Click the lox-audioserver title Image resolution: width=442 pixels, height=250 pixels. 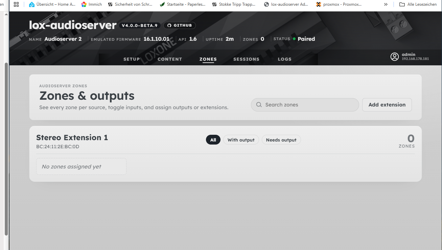(x=73, y=25)
